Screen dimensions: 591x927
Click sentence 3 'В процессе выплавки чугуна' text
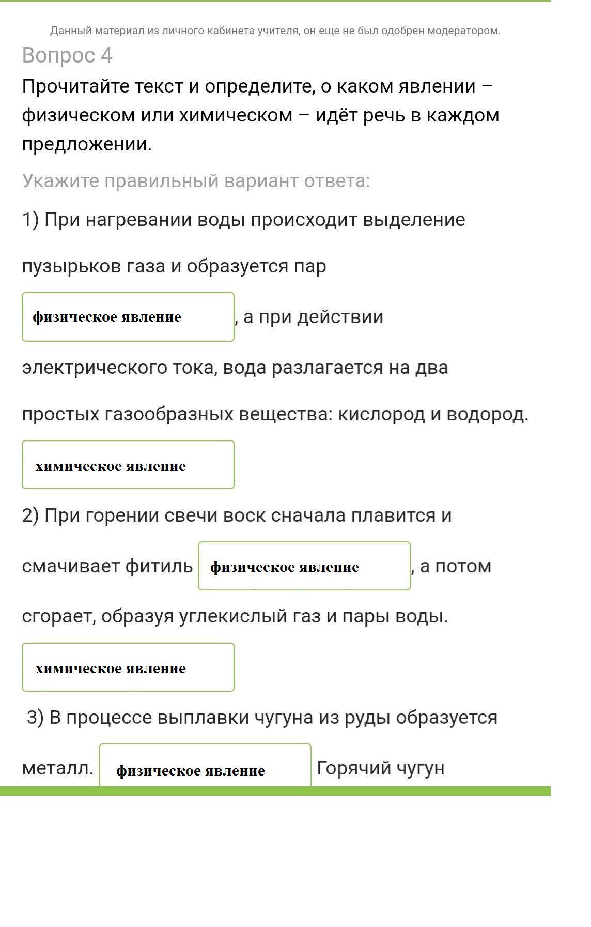tap(262, 718)
